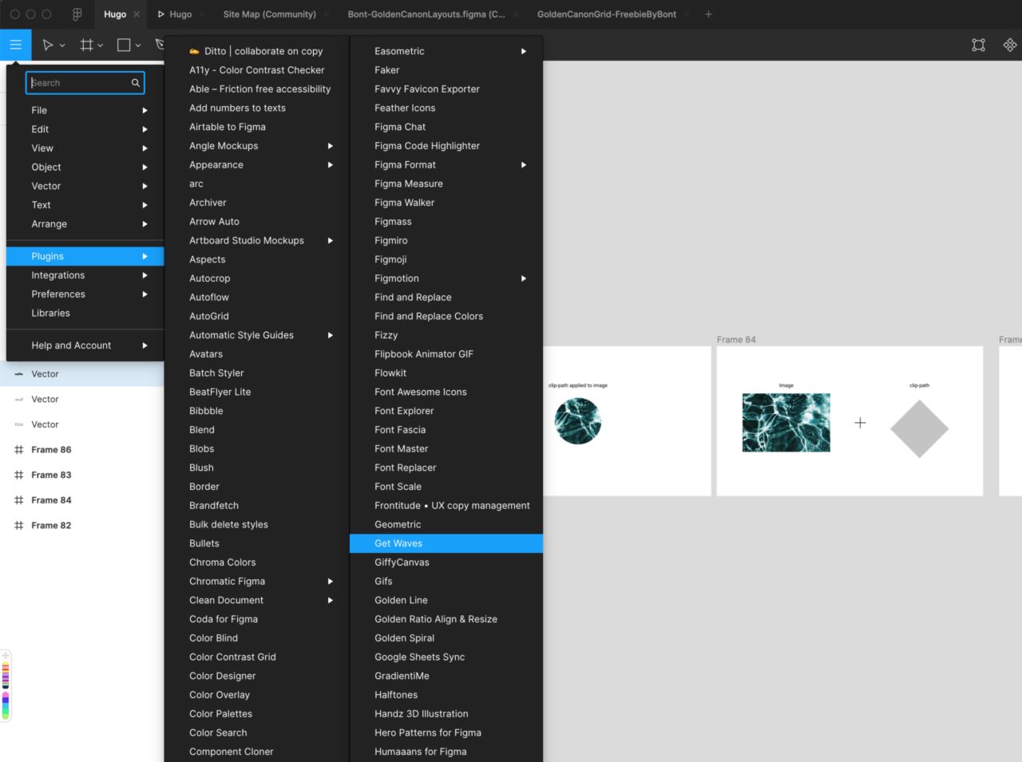The width and height of the screenshot is (1022, 762).
Task: Select Frame 82 layer row
Action: point(81,526)
